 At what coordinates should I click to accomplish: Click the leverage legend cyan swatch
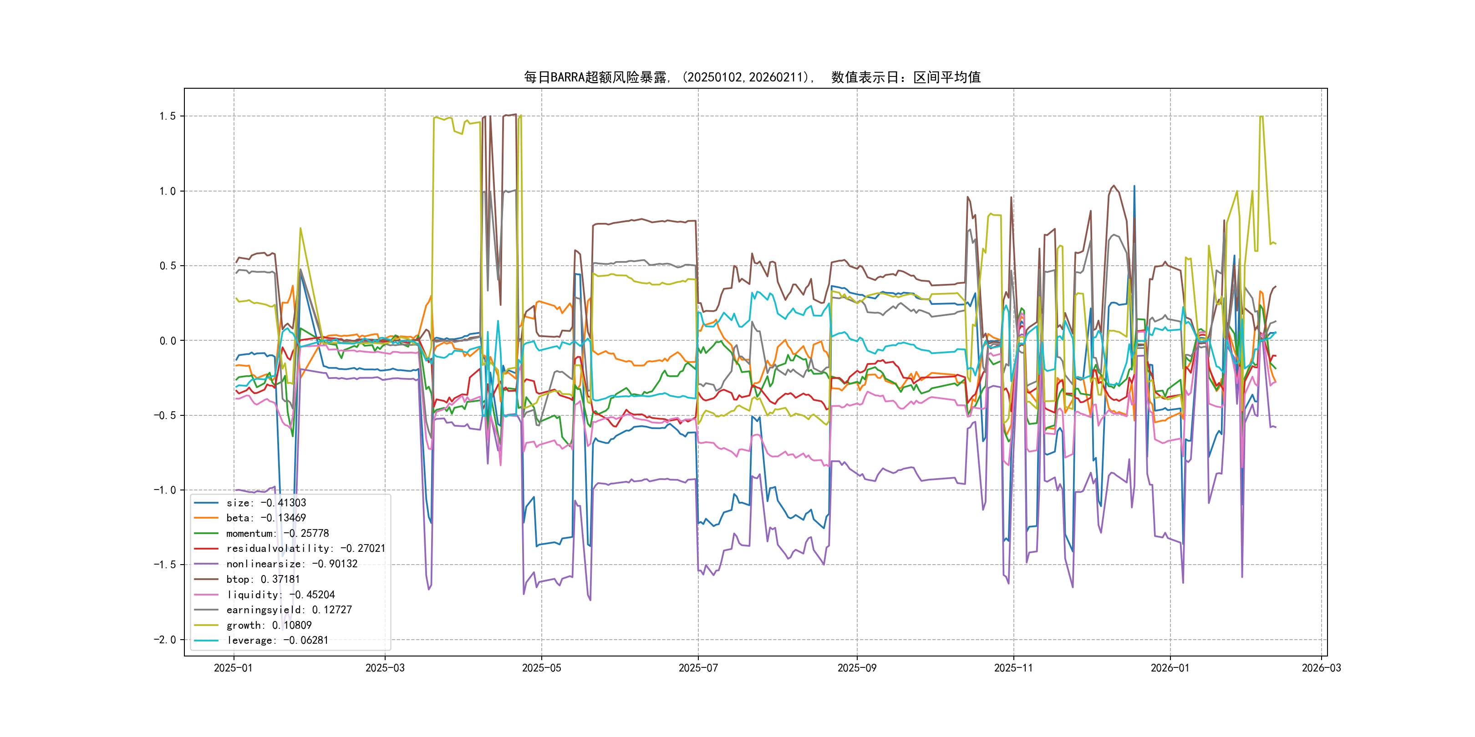[206, 640]
